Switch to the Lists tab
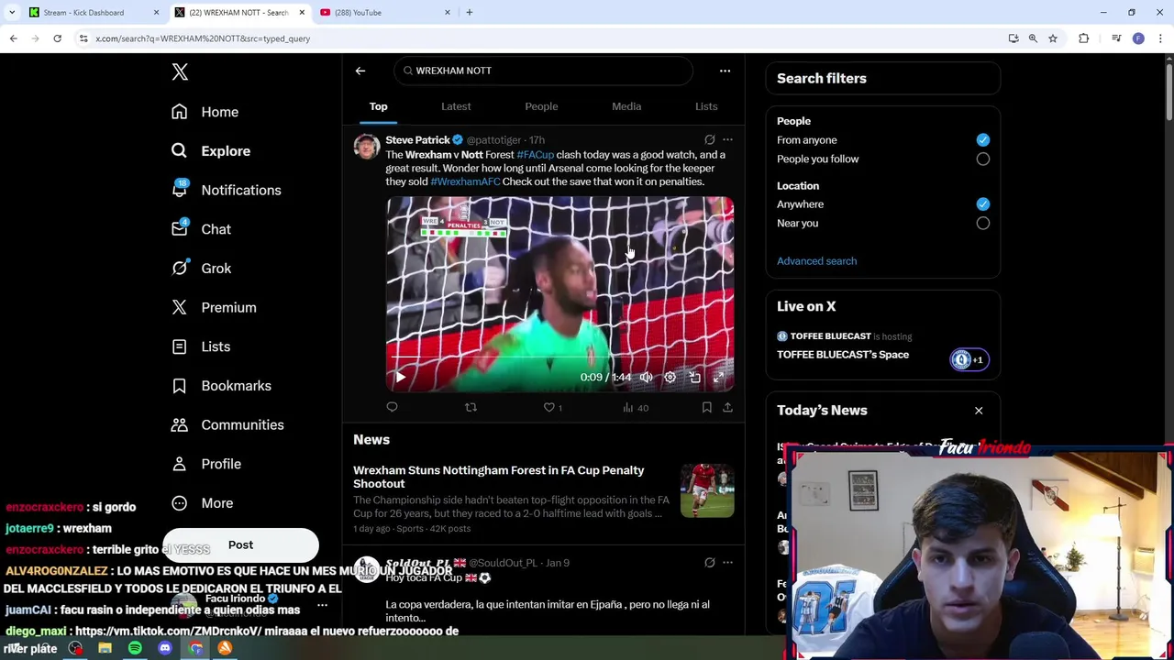 tap(706, 106)
